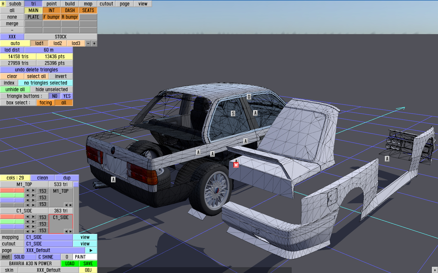Click the arrow button on the page row
This screenshot has width=438, height=273.
click(91, 250)
